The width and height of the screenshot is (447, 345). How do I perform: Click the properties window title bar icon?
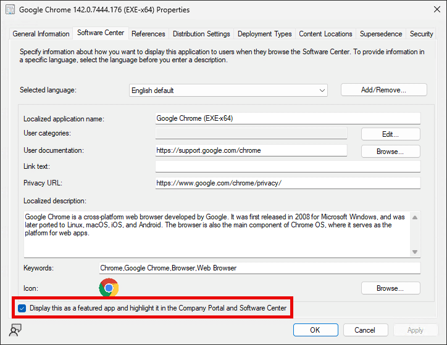coord(10,10)
